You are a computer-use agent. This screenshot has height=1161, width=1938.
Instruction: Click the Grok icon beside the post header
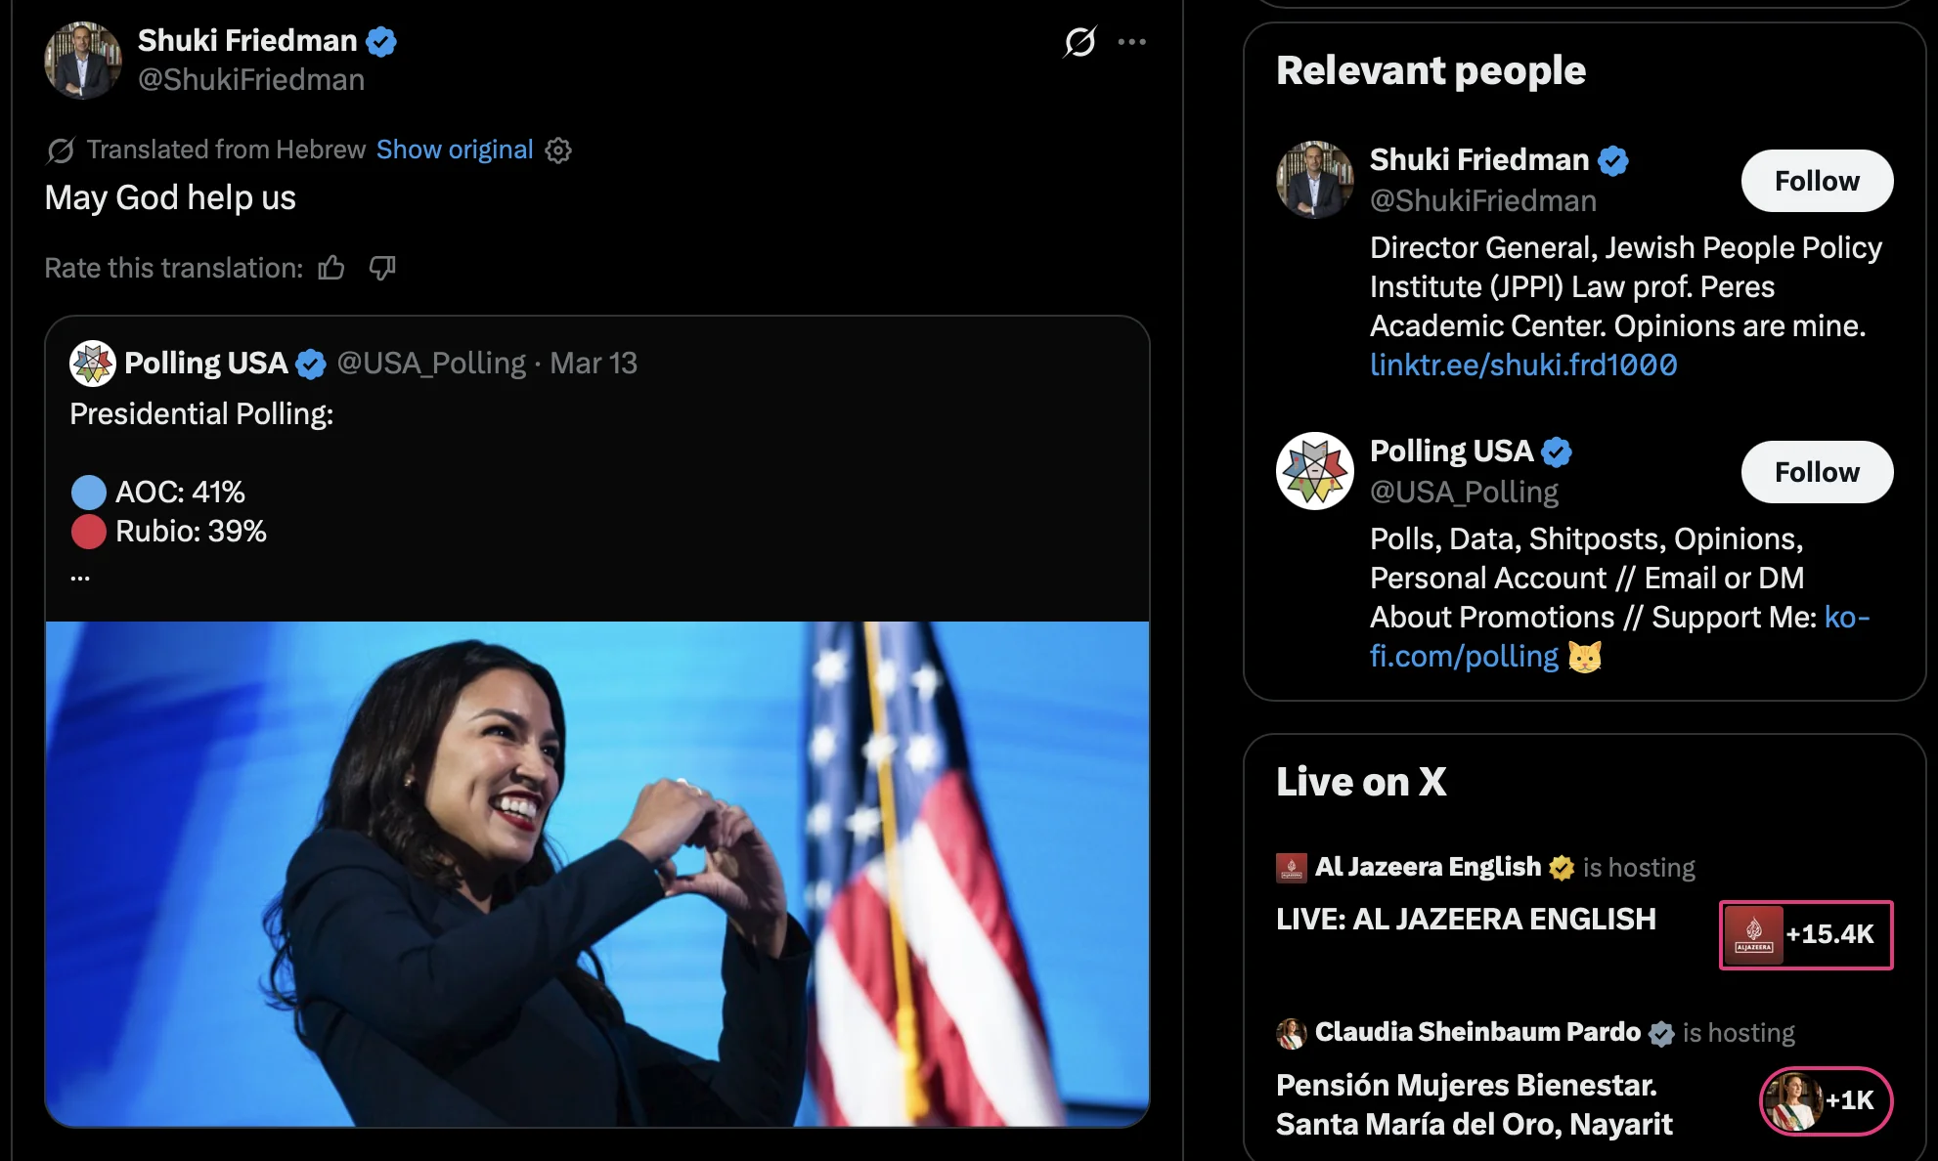(1079, 42)
